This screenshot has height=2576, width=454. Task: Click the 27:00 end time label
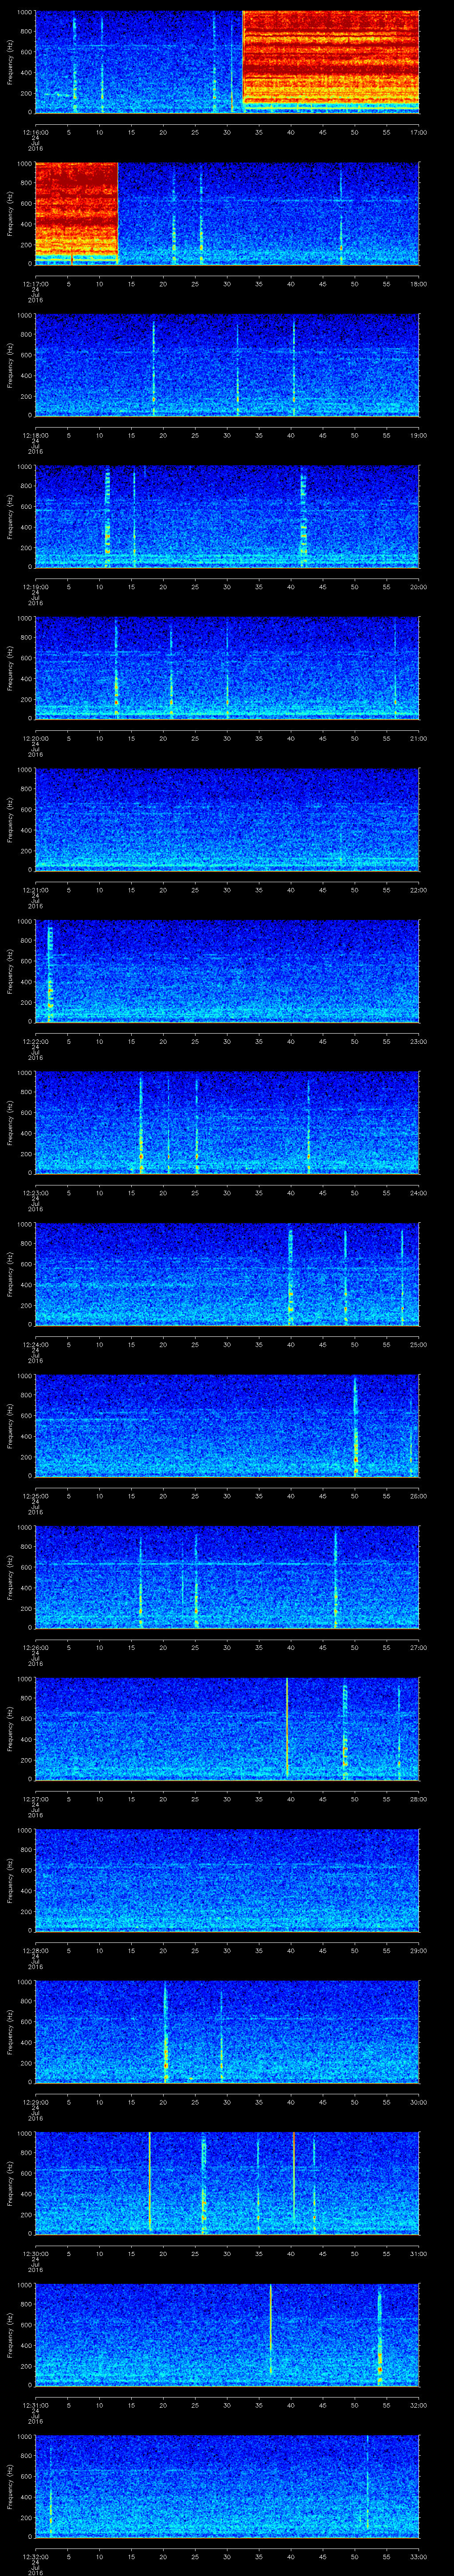click(x=419, y=1647)
